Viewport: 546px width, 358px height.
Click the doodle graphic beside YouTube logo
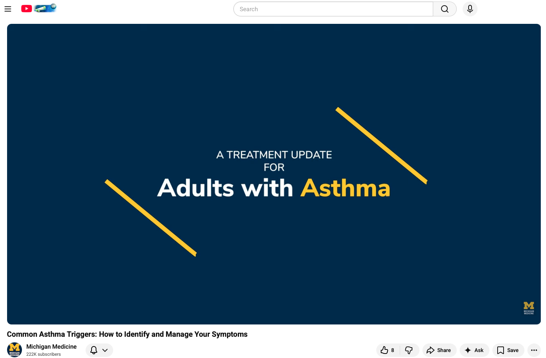coord(45,8)
